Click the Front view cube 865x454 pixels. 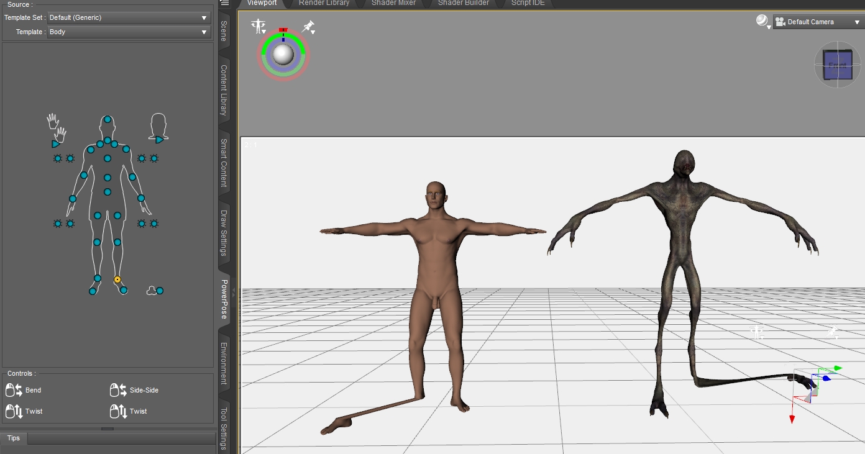coord(837,65)
